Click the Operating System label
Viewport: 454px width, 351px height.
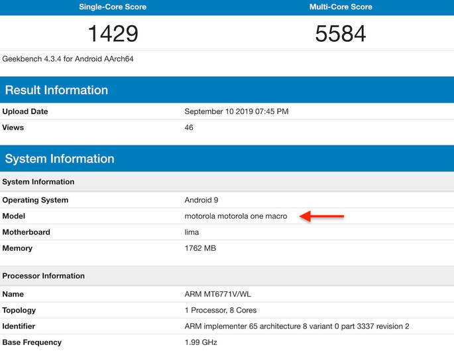point(35,200)
